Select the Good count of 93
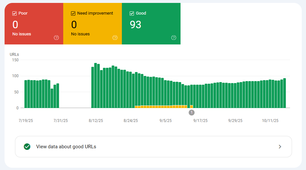Viewport: 306px width, 170px height. [136, 25]
